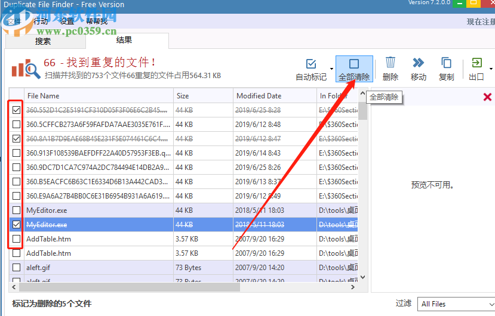Open the Export (出口) dropdown arrow

pos(491,69)
